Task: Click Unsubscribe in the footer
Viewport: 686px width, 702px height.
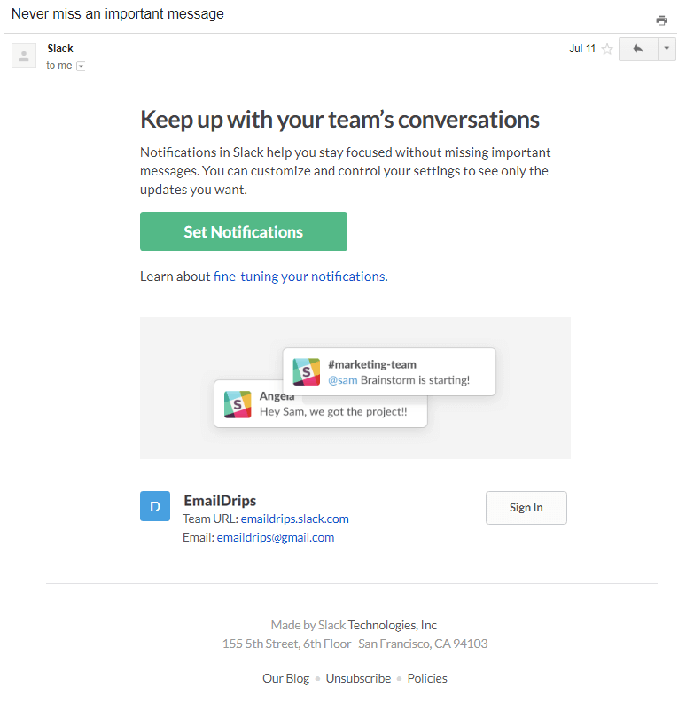Action: [x=358, y=678]
